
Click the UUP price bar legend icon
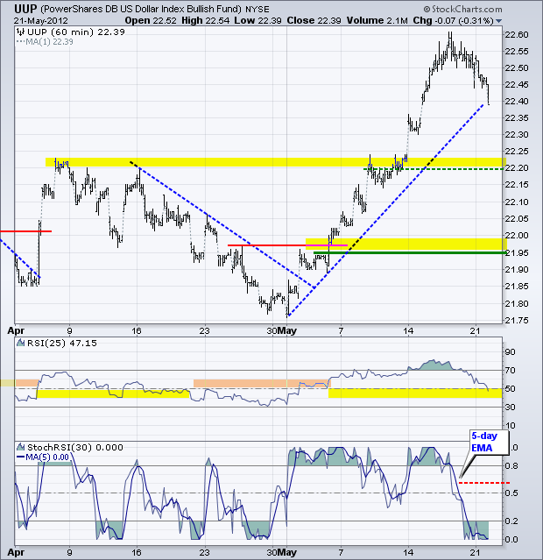point(21,32)
